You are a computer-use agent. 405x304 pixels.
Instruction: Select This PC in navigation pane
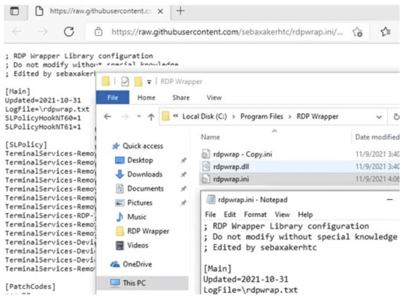(134, 283)
